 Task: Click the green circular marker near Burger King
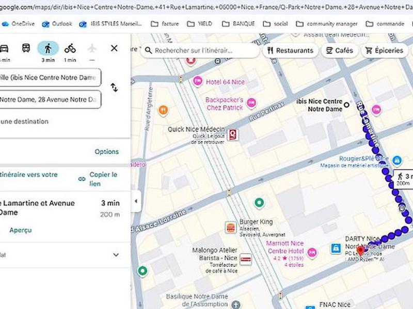click(259, 203)
